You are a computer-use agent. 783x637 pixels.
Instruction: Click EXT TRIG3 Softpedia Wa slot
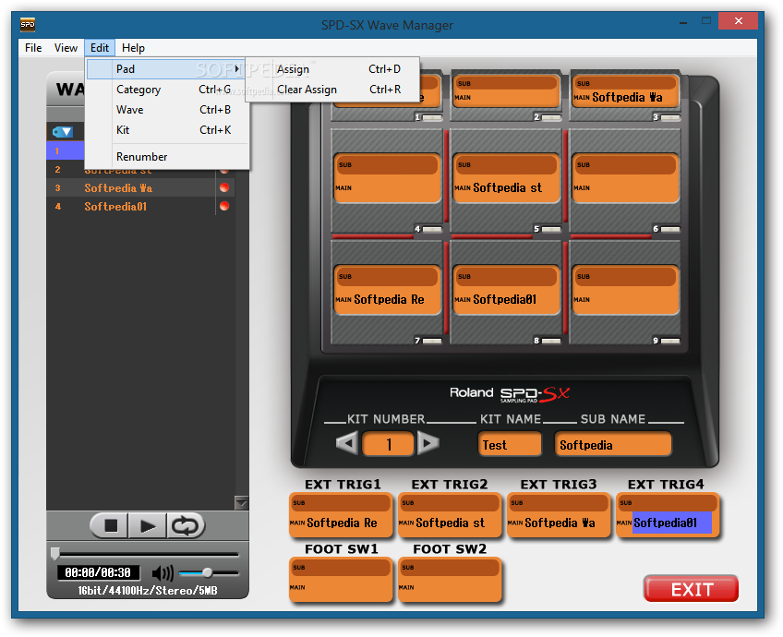[x=559, y=515]
